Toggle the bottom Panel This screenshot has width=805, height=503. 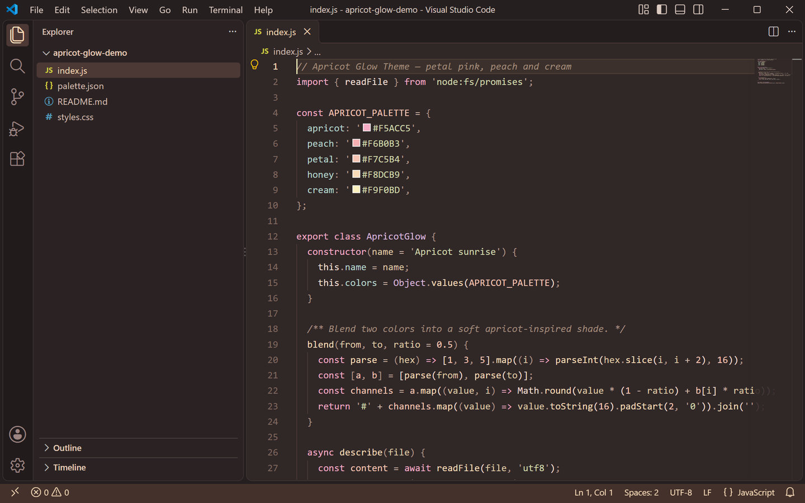pyautogui.click(x=680, y=10)
